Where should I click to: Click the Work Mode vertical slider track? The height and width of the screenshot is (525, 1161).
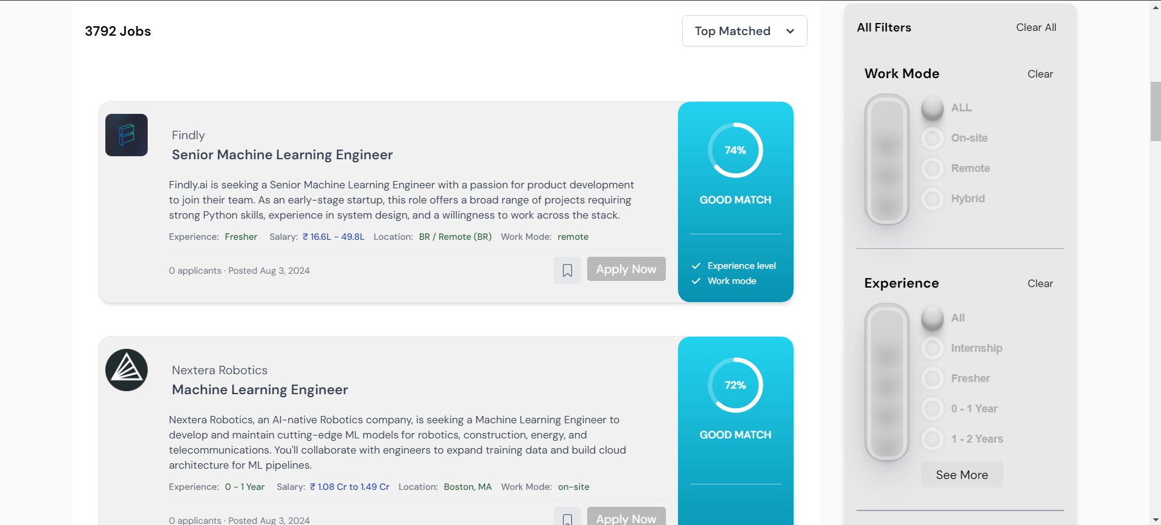pyautogui.click(x=887, y=159)
